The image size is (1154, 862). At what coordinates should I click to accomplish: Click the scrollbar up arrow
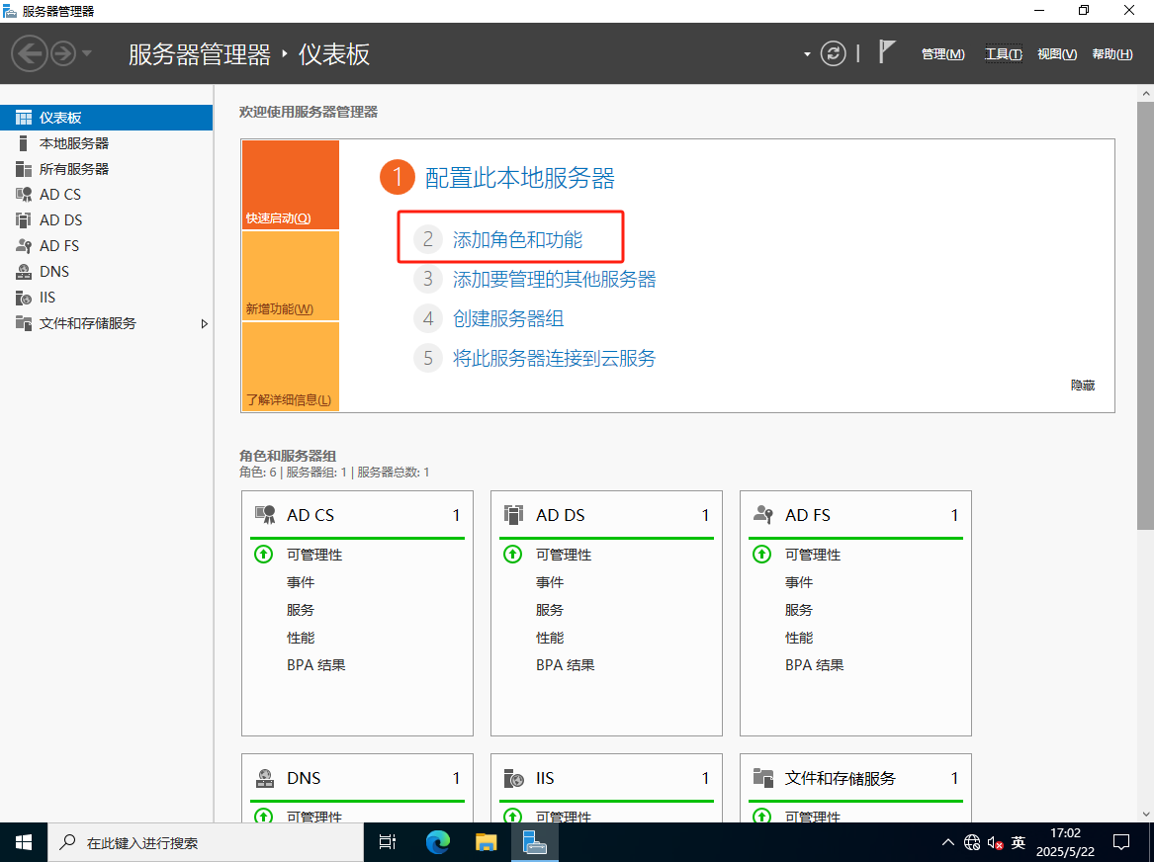(x=1145, y=93)
